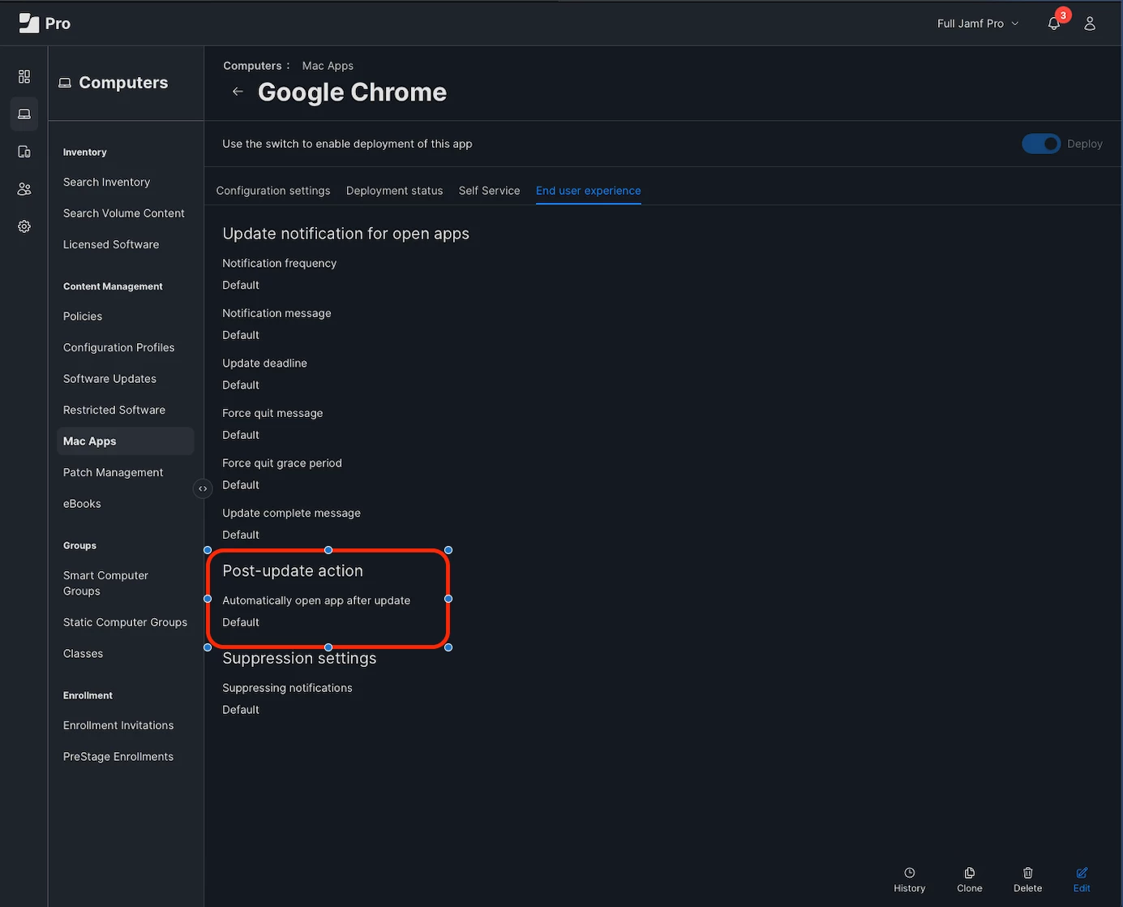Click the Update deadline label
This screenshot has height=907, width=1123.
click(x=264, y=363)
